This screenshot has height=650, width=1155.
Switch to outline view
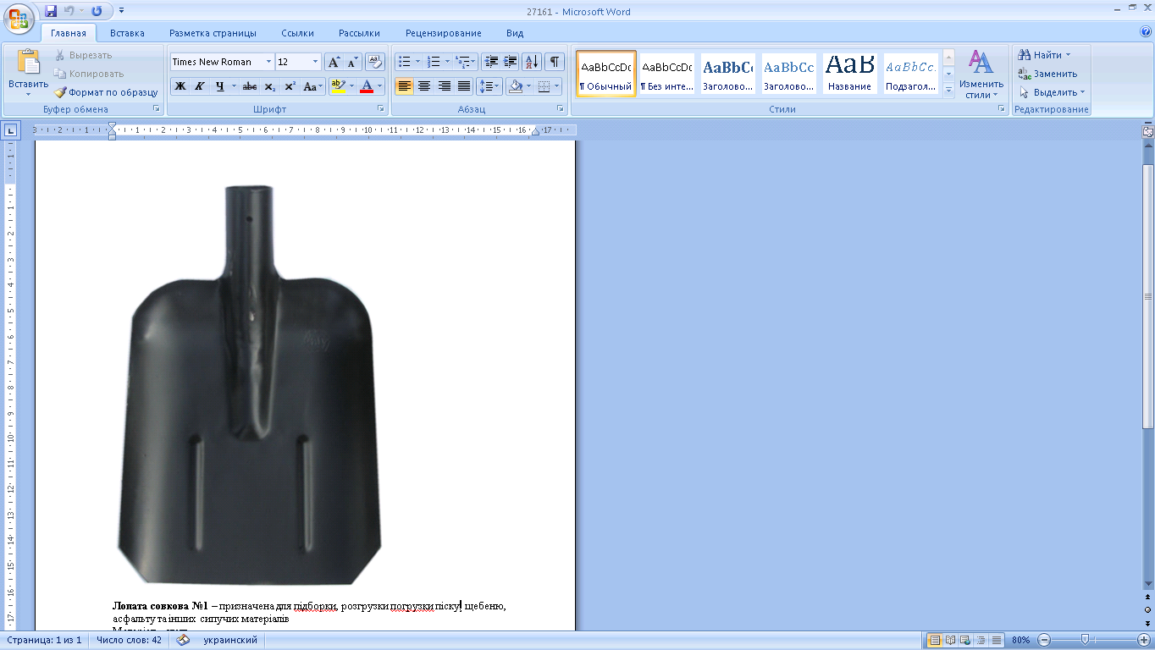pos(981,640)
